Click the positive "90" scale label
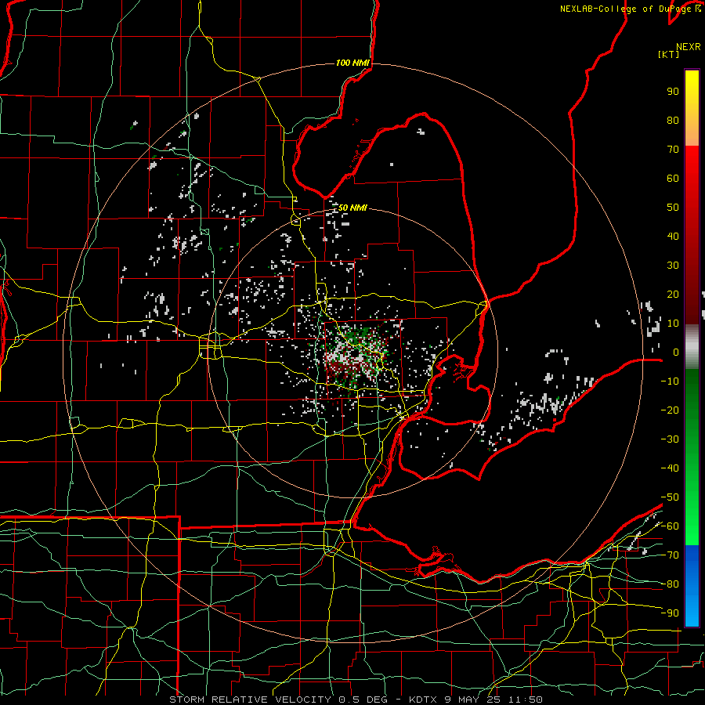Screen dimensions: 705x705 [x=673, y=92]
